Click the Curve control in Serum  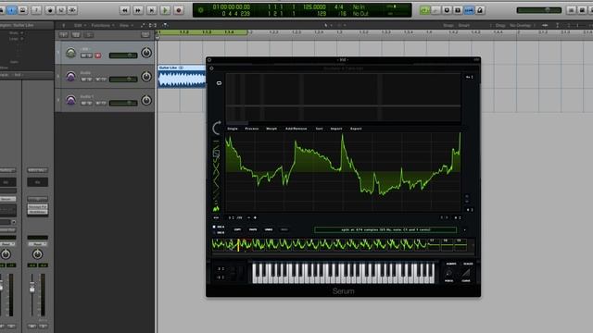coord(466,274)
